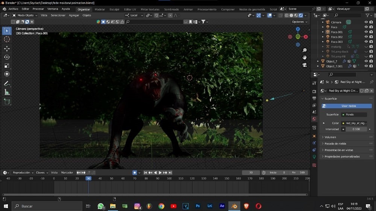The width and height of the screenshot is (376, 211).
Task: Open Photoshop from the Windows taskbar
Action: [198, 206]
